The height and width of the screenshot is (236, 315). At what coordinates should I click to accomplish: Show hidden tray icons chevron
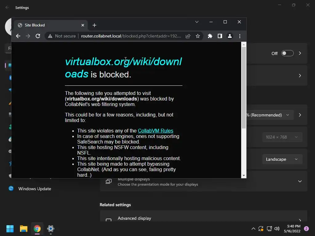tap(253, 229)
